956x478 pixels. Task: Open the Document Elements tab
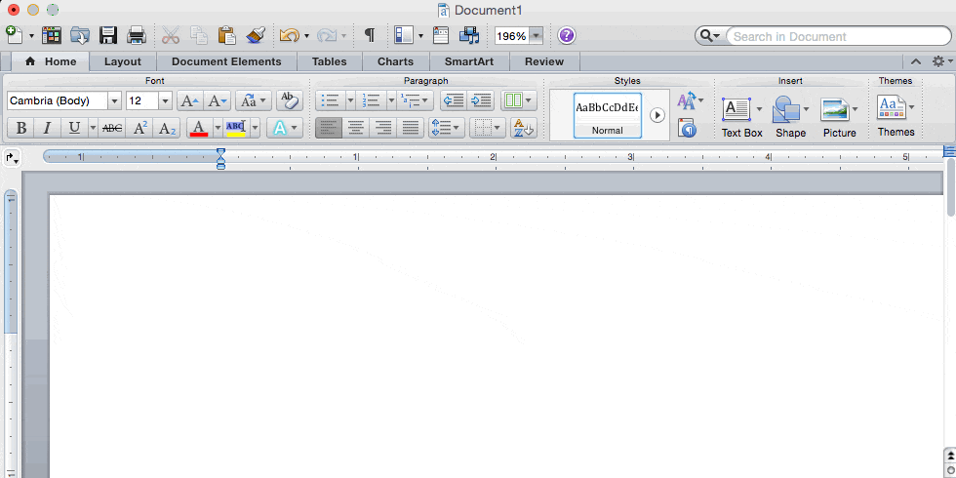pyautogui.click(x=226, y=61)
